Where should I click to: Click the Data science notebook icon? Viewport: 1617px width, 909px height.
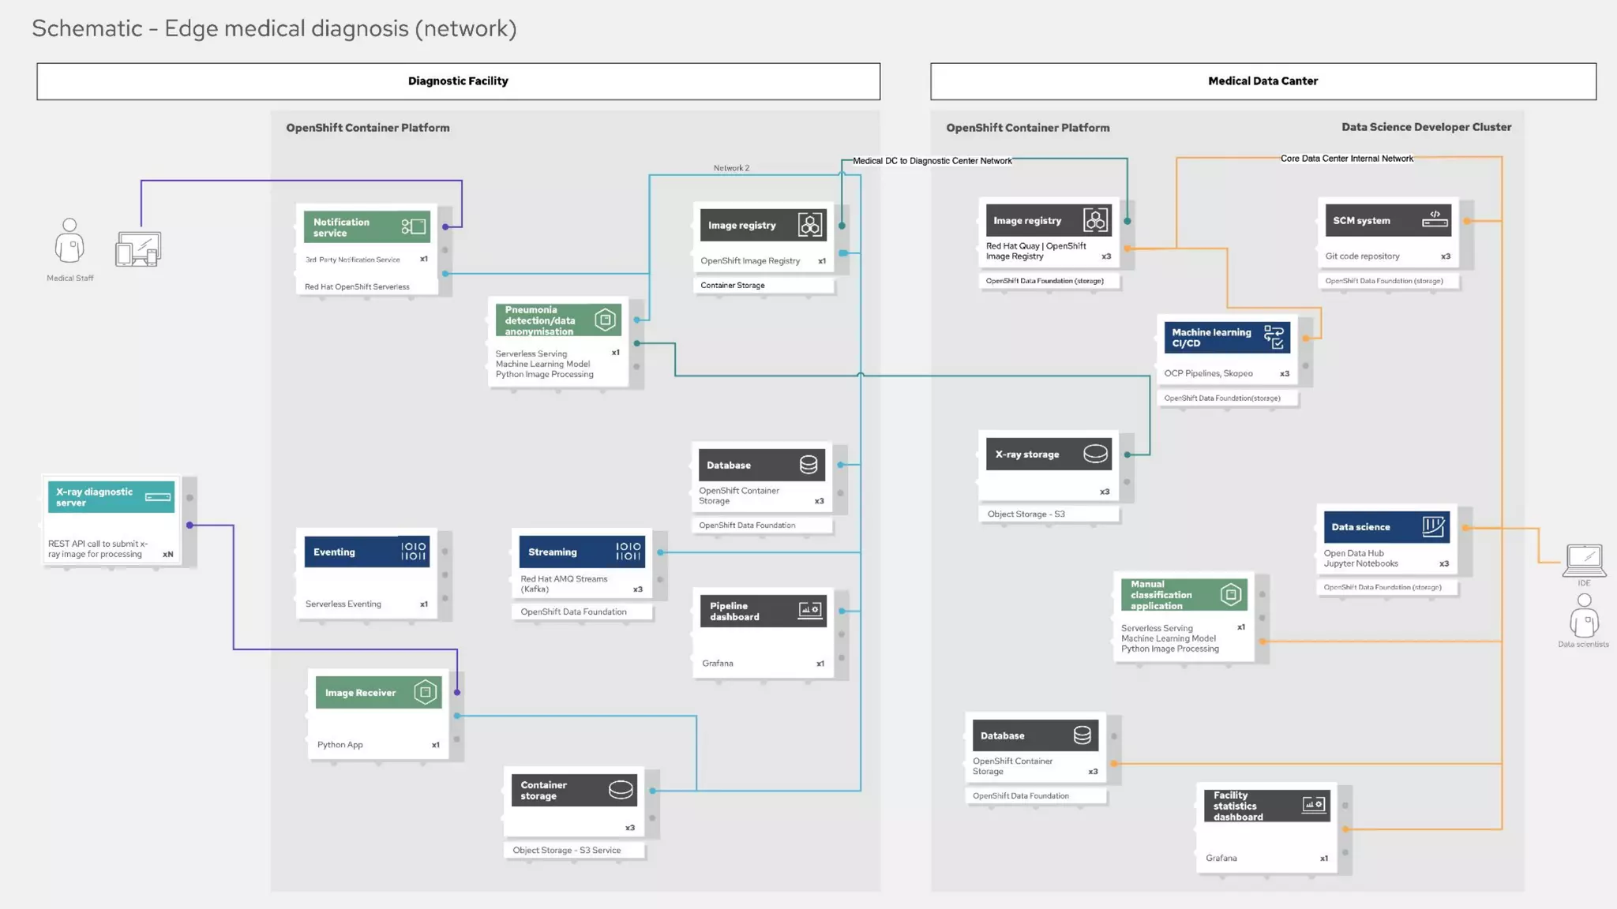(1433, 526)
